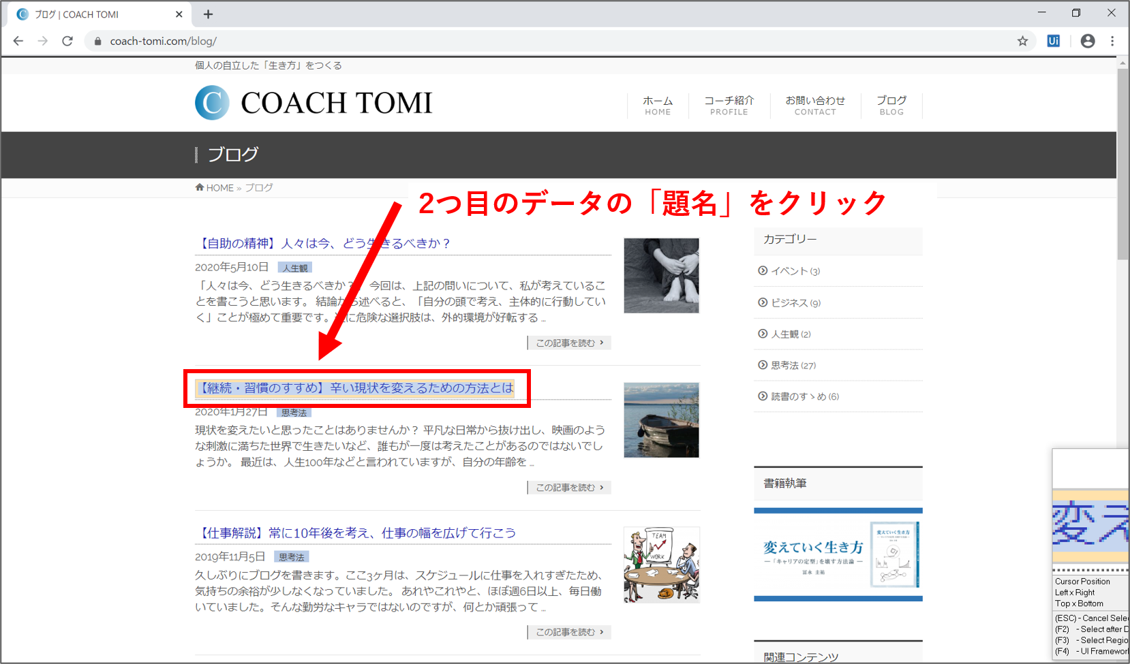1130x664 pixels.
Task: Click the 変えていく生き方 book banner
Action: coord(838,554)
